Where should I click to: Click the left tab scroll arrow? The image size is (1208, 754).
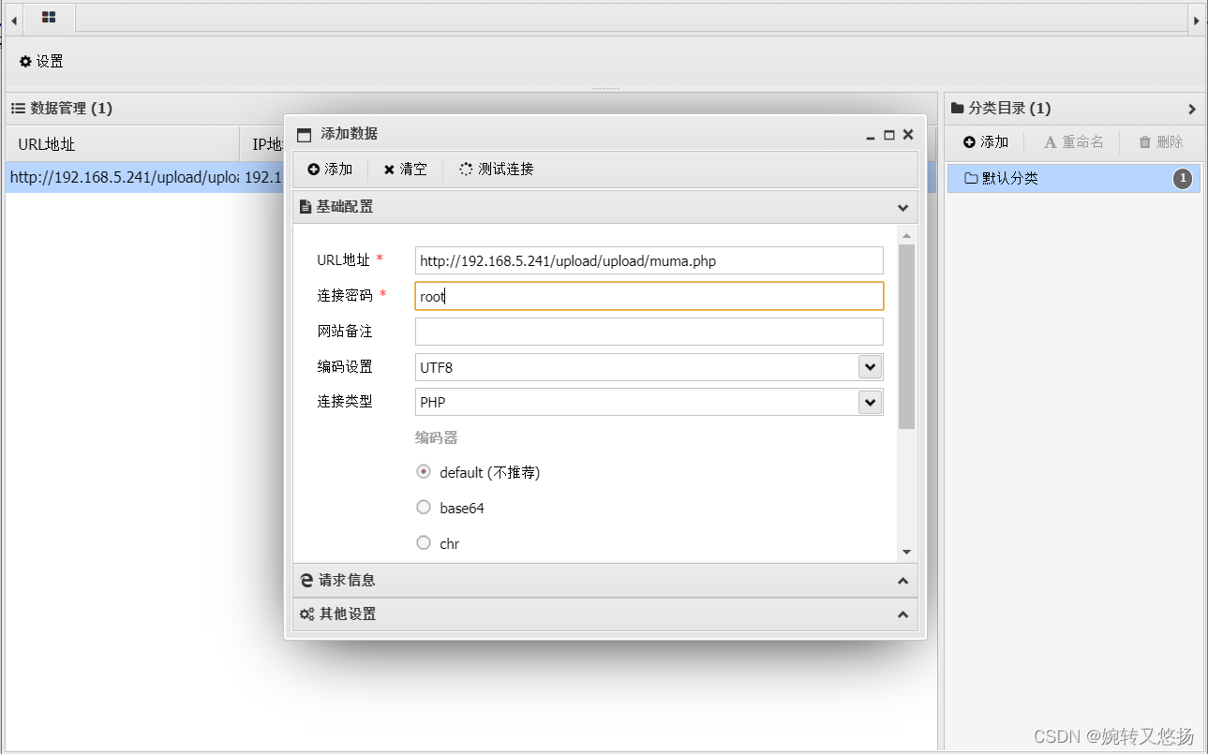point(13,19)
